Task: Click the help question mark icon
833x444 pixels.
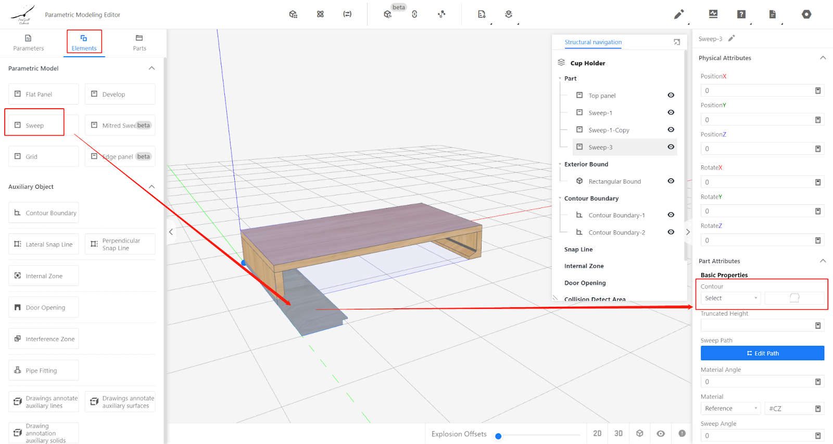Action: click(x=741, y=15)
